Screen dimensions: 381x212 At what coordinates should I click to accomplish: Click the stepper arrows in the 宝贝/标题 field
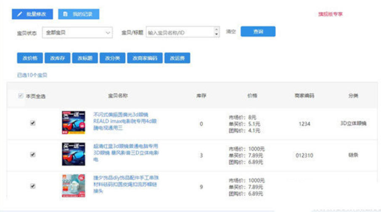click(217, 32)
